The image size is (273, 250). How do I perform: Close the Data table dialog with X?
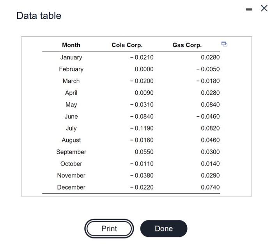264,8
